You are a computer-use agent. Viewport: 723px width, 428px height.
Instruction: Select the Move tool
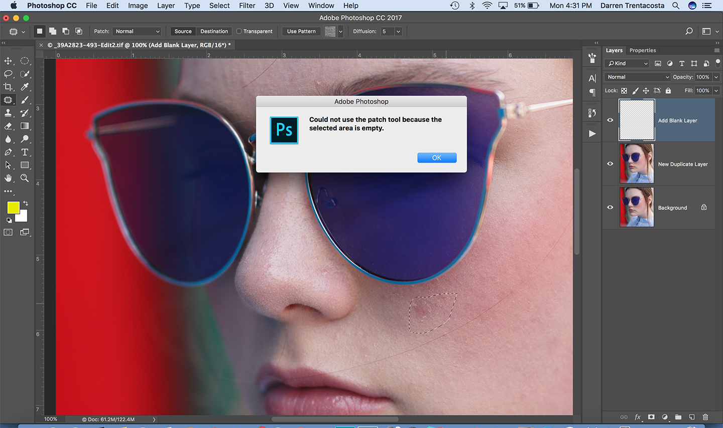coord(9,61)
